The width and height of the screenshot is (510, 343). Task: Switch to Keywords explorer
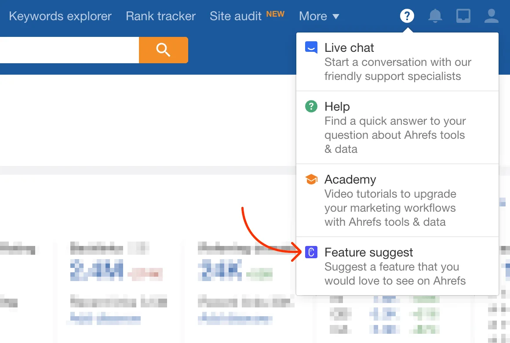tap(60, 16)
